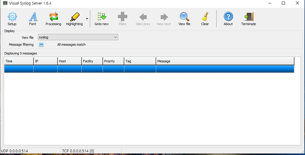This screenshot has height=155, width=305.
Task: Click the Priority column header
Action: point(113,61)
